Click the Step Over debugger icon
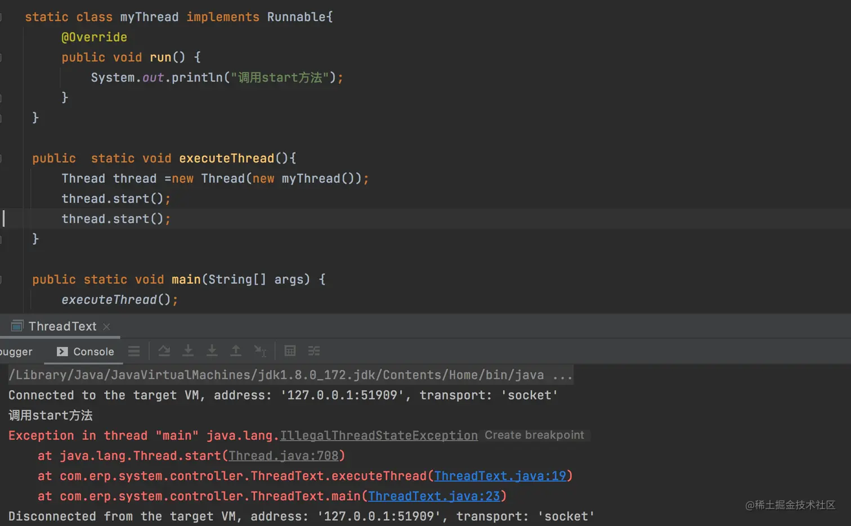 pyautogui.click(x=164, y=351)
